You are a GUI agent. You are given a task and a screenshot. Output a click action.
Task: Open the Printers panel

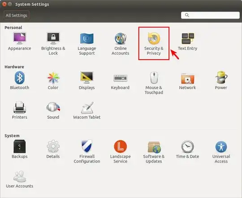(19, 110)
